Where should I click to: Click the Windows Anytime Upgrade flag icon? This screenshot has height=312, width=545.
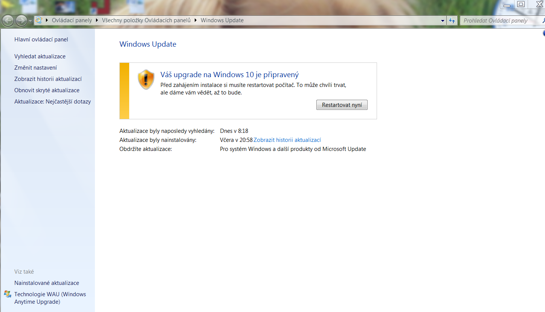click(8, 294)
